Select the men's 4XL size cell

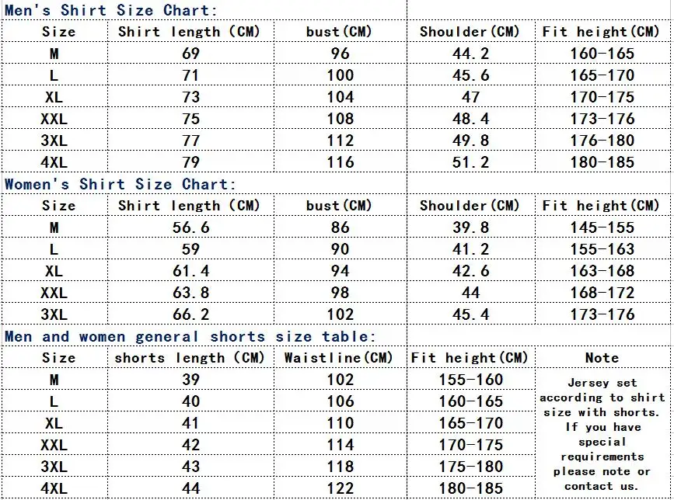54,162
